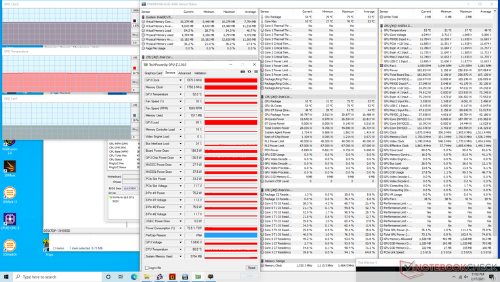Click the Fit y button in GPU Fan1 graph
This screenshot has height=282, width=500.
[x=136, y=129]
